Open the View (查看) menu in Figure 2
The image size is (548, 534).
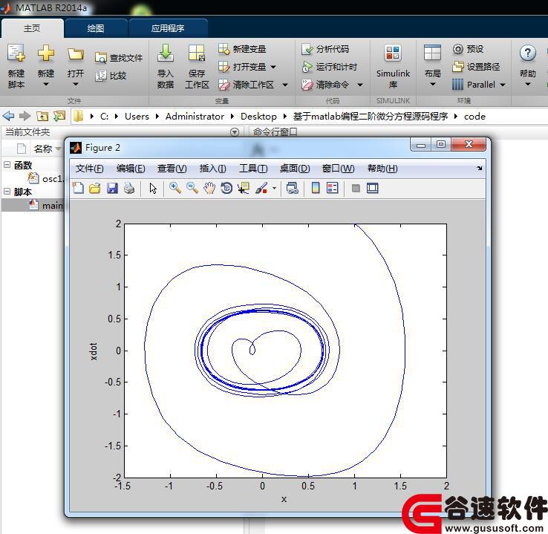(172, 169)
